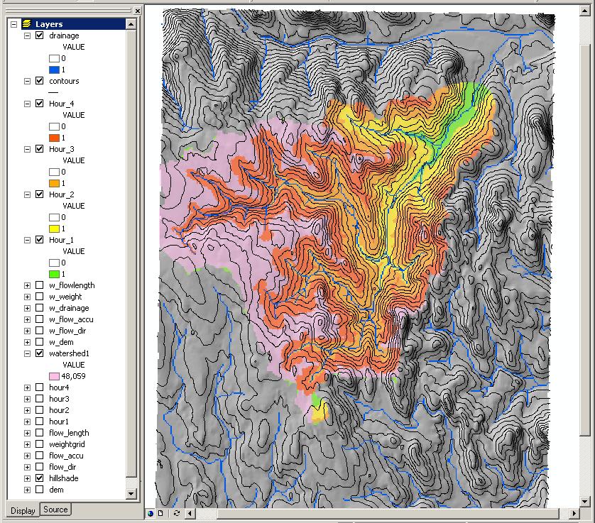
Task: Enable the flow_accu layer checkbox
Action: [x=40, y=456]
